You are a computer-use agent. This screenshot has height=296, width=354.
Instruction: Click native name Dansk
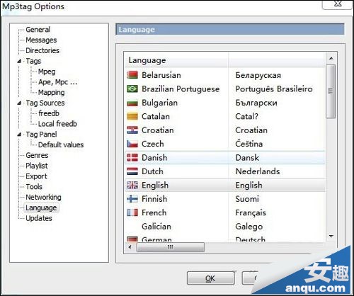247,158
